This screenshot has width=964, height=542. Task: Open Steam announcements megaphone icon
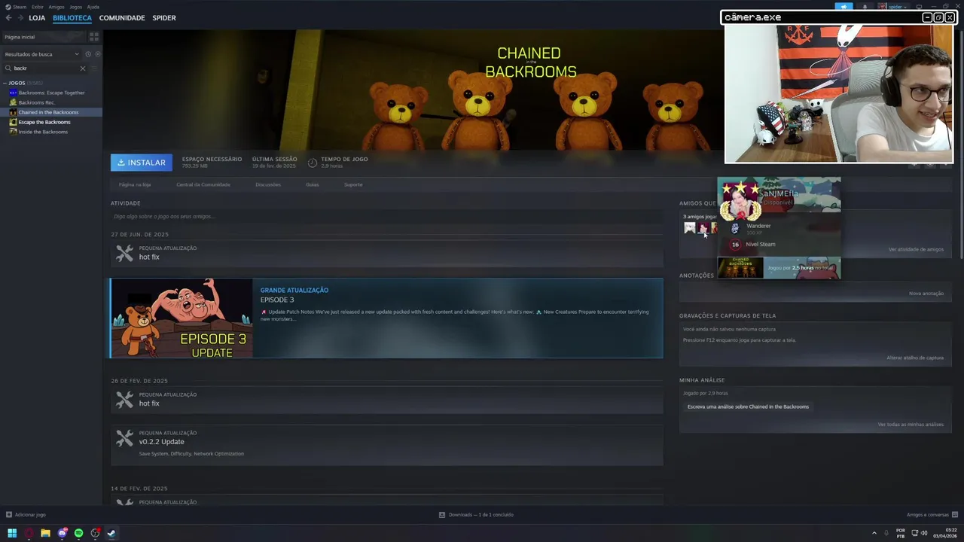click(x=843, y=7)
